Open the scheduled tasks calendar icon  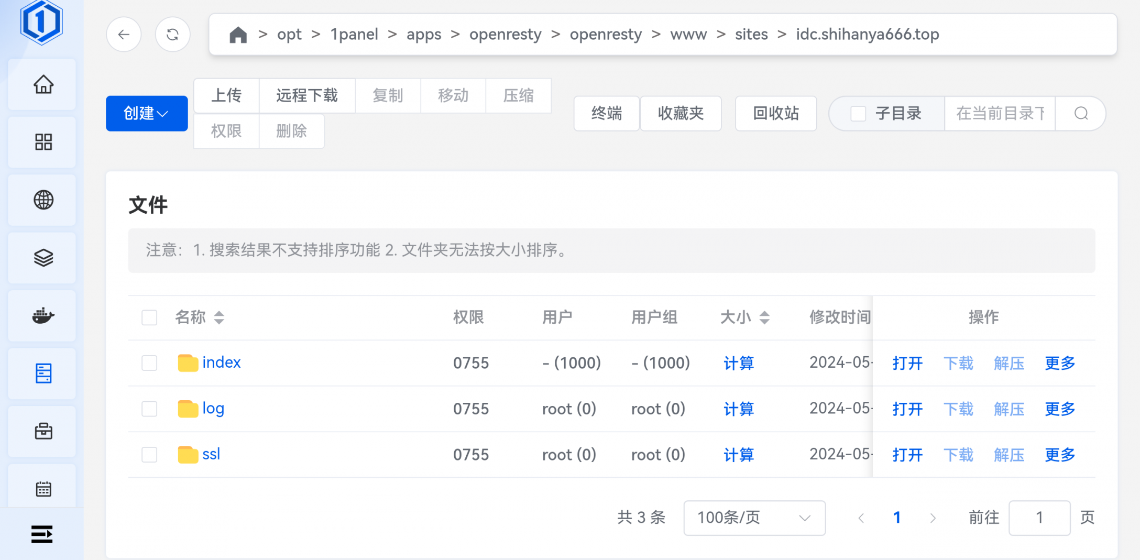click(x=43, y=489)
